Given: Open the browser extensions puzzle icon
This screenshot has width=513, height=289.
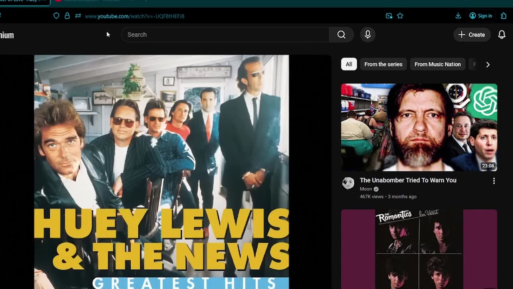Looking at the screenshot, I should [504, 16].
